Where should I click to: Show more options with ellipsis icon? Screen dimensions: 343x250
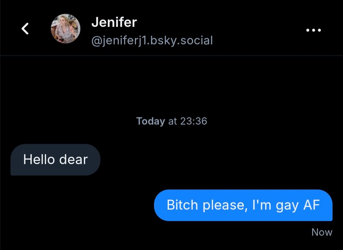point(314,30)
